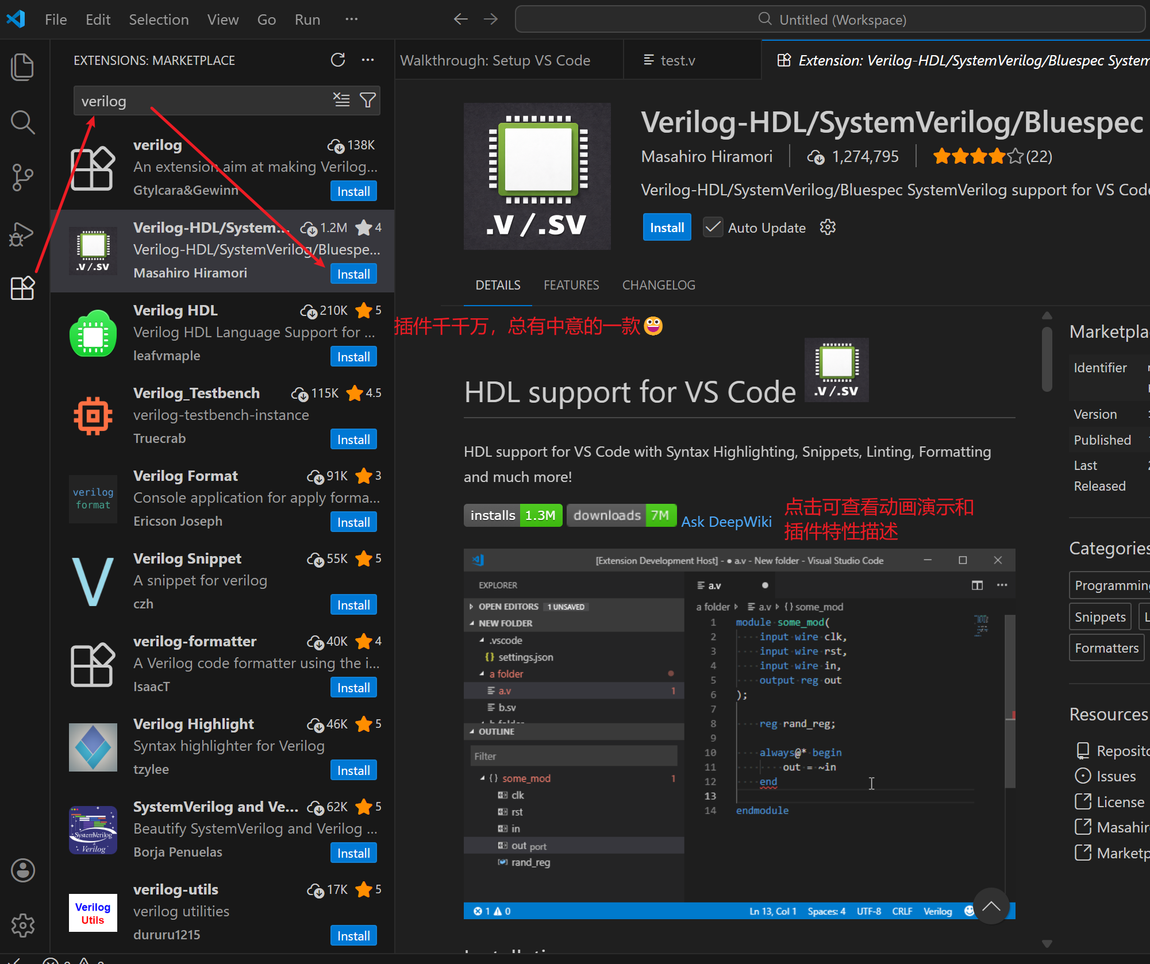Install the Verilog HDL extension by leafvmaple

coord(353,357)
